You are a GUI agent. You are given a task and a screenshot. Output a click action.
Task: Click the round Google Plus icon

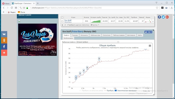click(167, 17)
